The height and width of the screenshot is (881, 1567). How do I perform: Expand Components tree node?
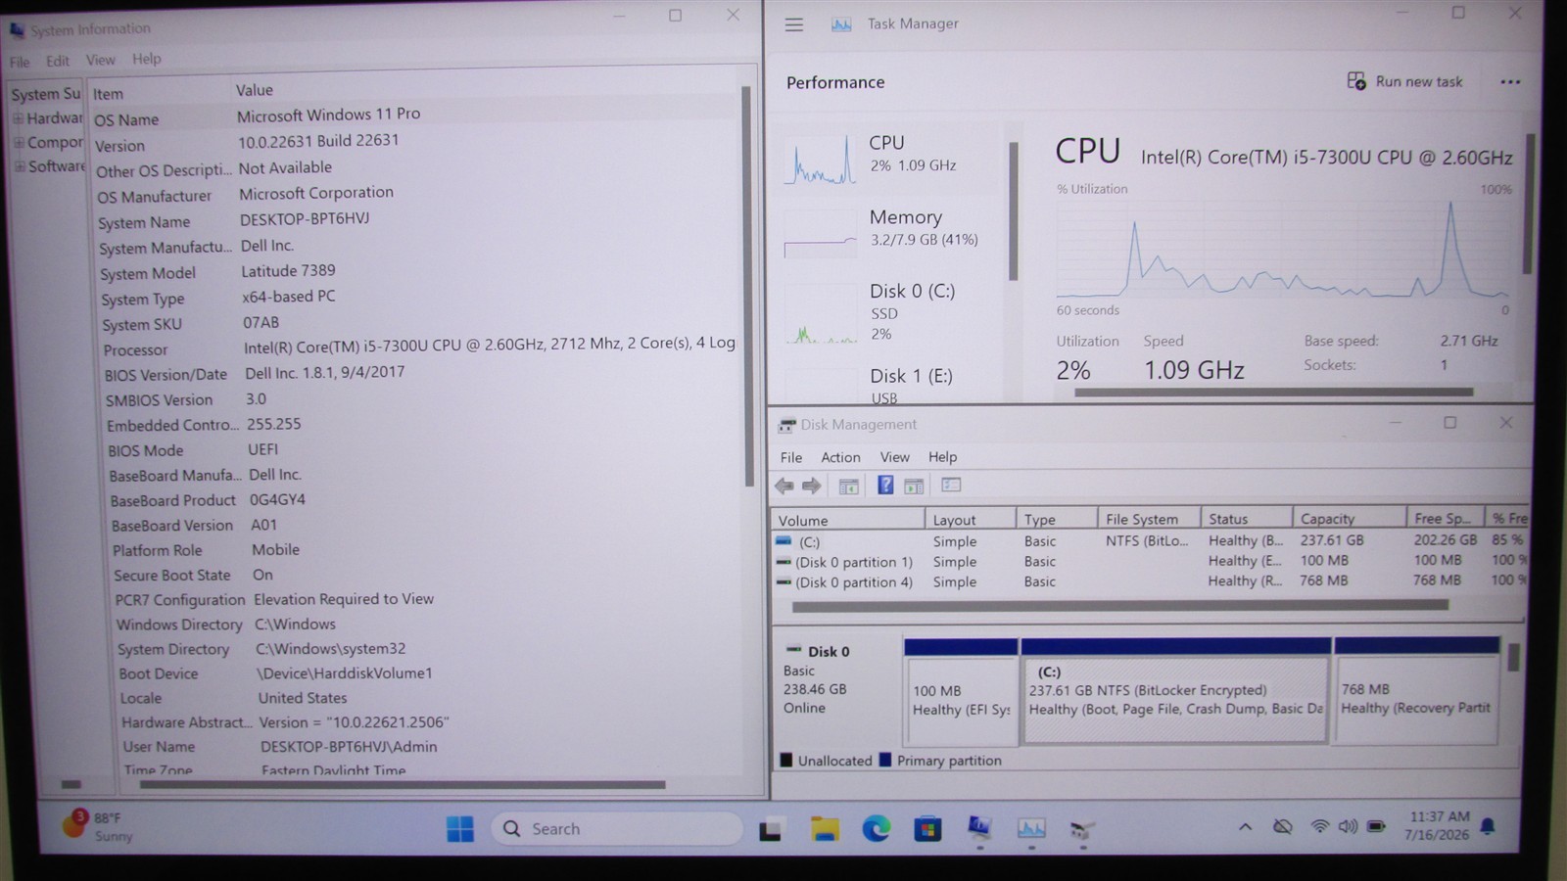point(19,143)
